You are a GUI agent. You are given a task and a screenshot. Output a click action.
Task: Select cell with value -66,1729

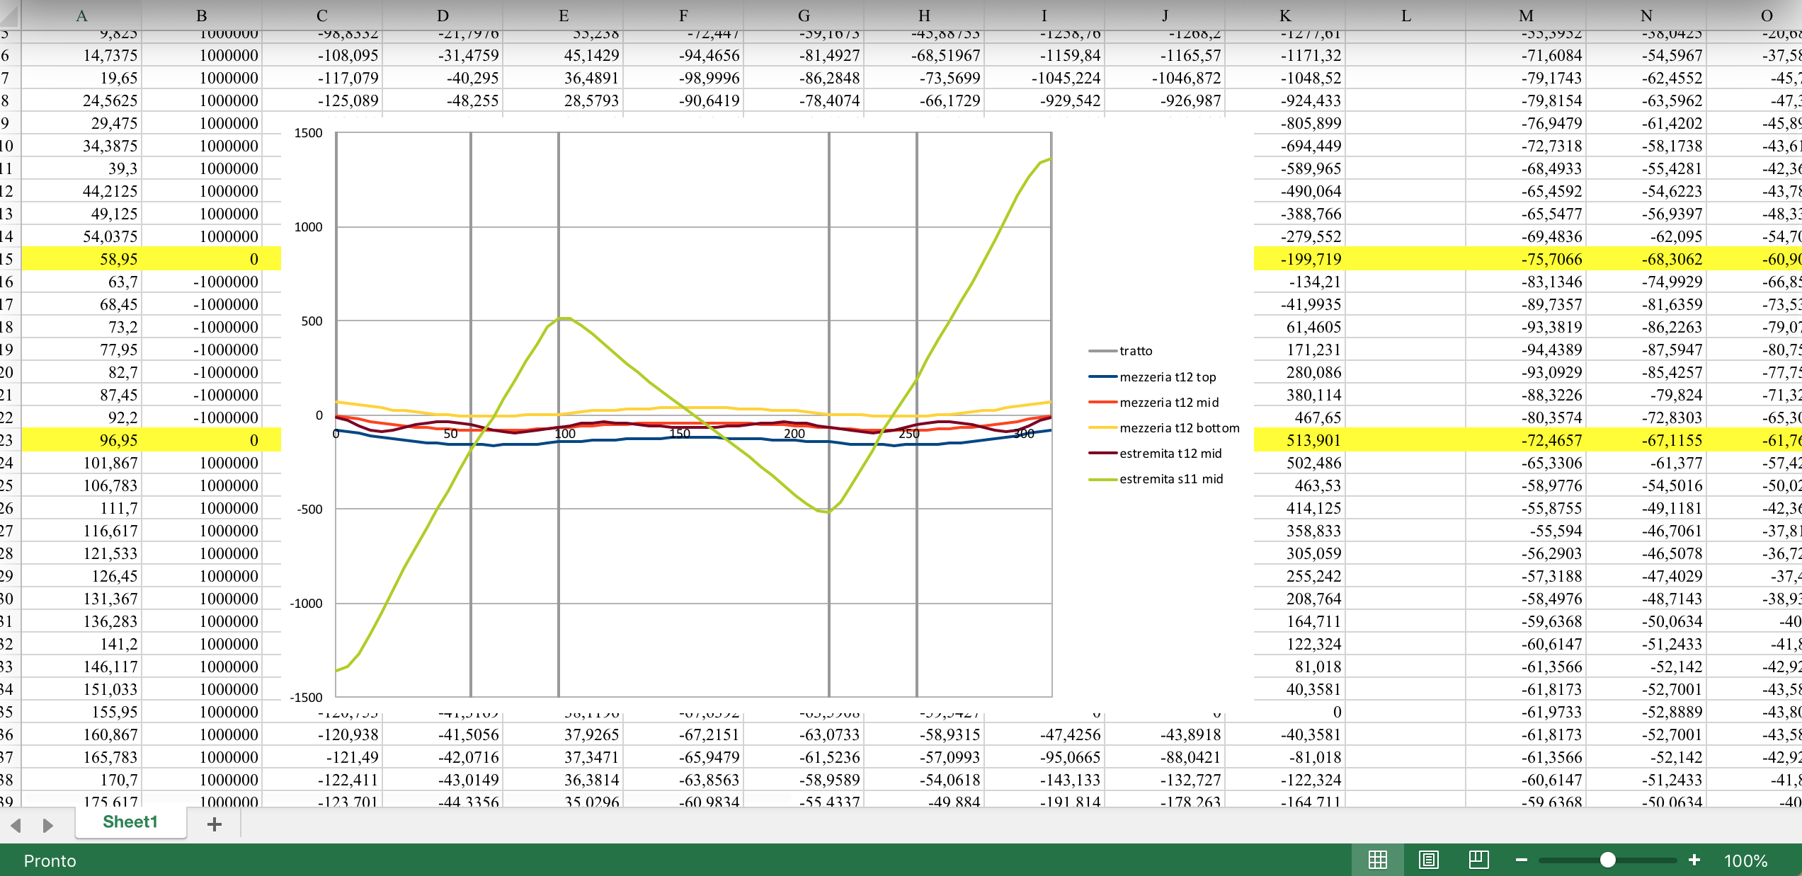click(924, 100)
